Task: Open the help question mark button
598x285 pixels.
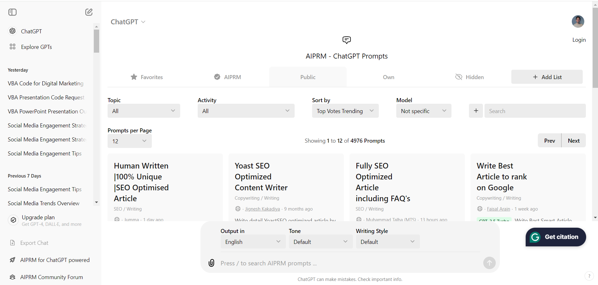Action: point(589,276)
